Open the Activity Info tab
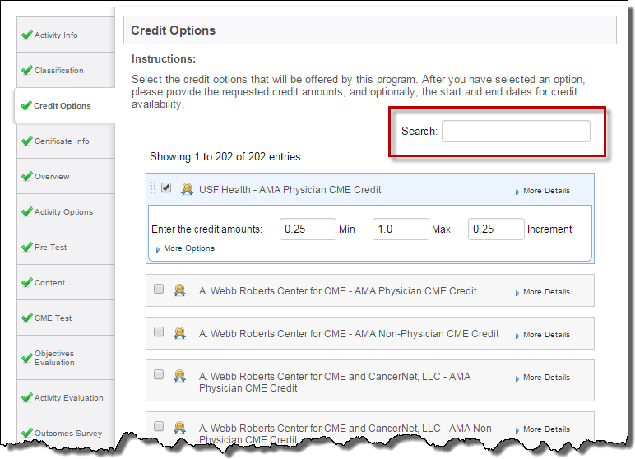The image size is (635, 459). (66, 35)
